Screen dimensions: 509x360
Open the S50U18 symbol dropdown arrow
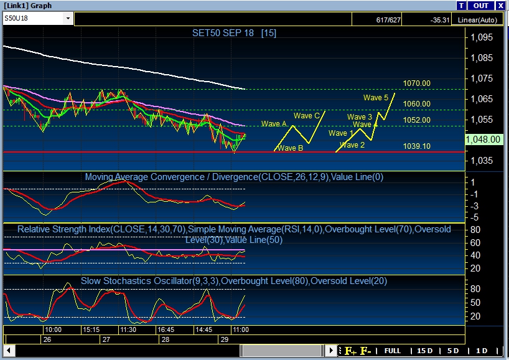68,19
